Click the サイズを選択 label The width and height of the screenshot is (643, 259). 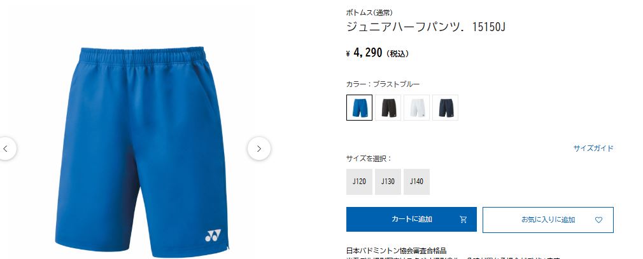click(369, 159)
